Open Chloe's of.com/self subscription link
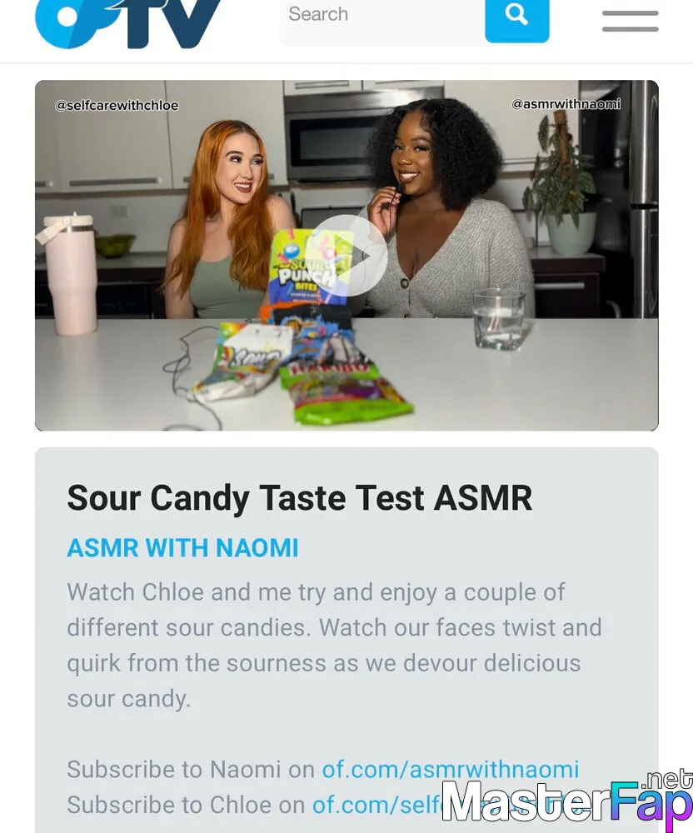693x833 pixels. (377, 805)
